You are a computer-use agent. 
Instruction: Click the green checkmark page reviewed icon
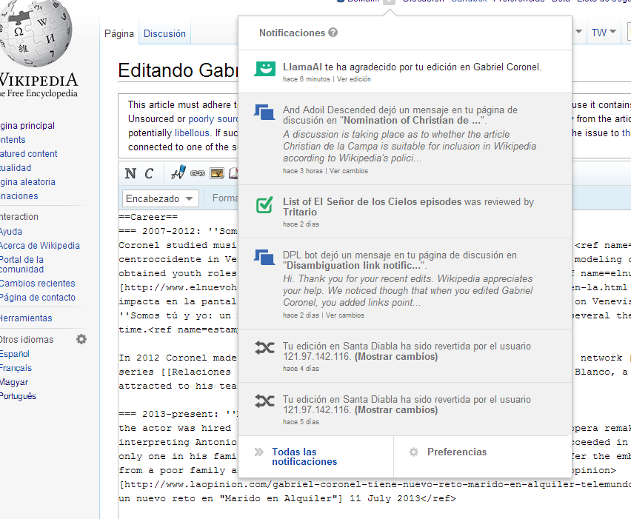click(x=264, y=205)
